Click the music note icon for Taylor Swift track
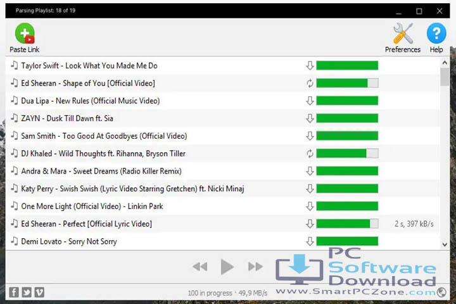This screenshot has width=456, height=304. pyautogui.click(x=14, y=65)
